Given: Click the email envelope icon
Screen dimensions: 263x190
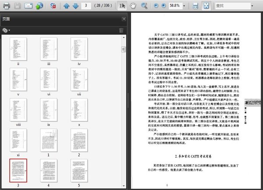Looking at the screenshot, I should click(x=28, y=6).
